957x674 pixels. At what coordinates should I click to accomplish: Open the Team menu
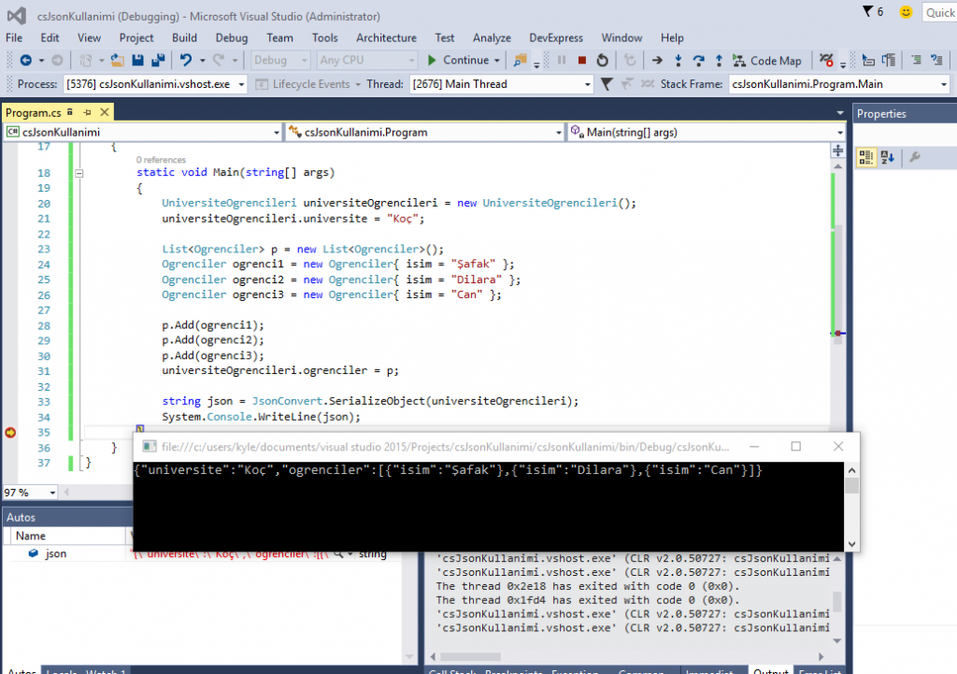pyautogui.click(x=279, y=37)
